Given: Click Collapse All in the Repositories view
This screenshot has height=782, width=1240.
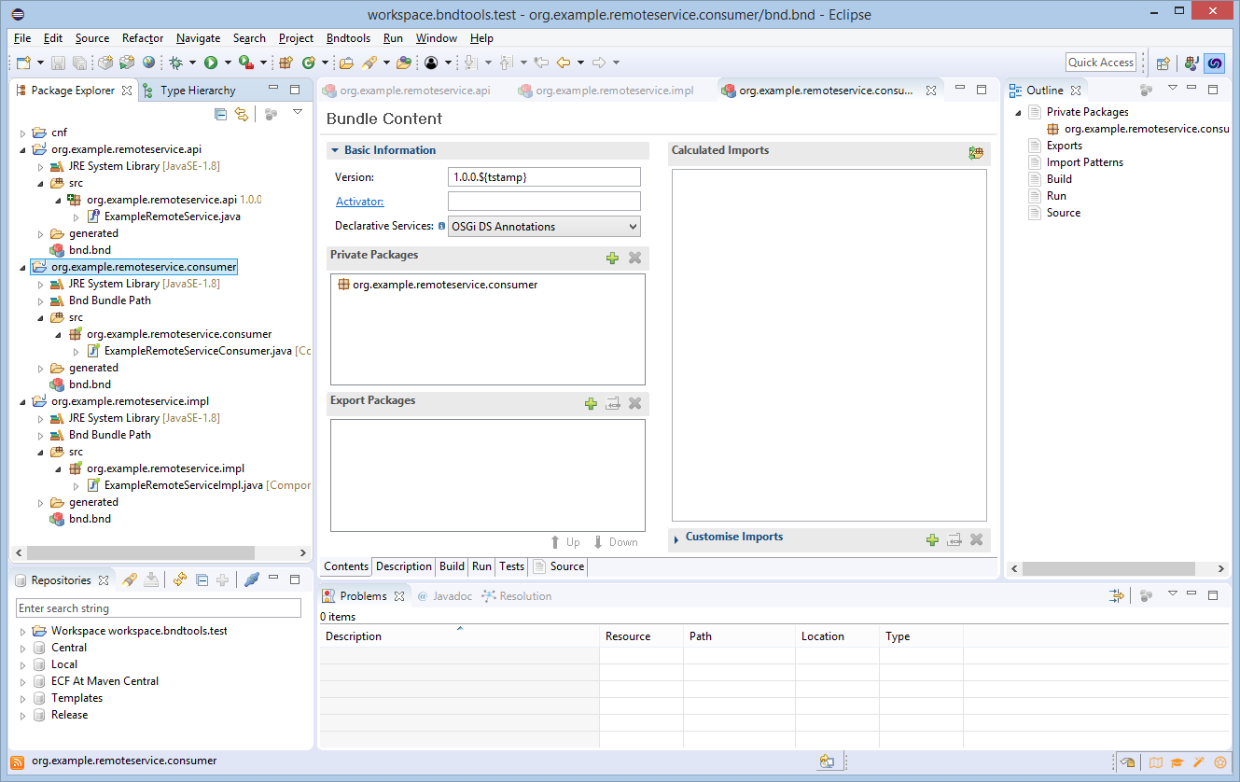Looking at the screenshot, I should (202, 580).
